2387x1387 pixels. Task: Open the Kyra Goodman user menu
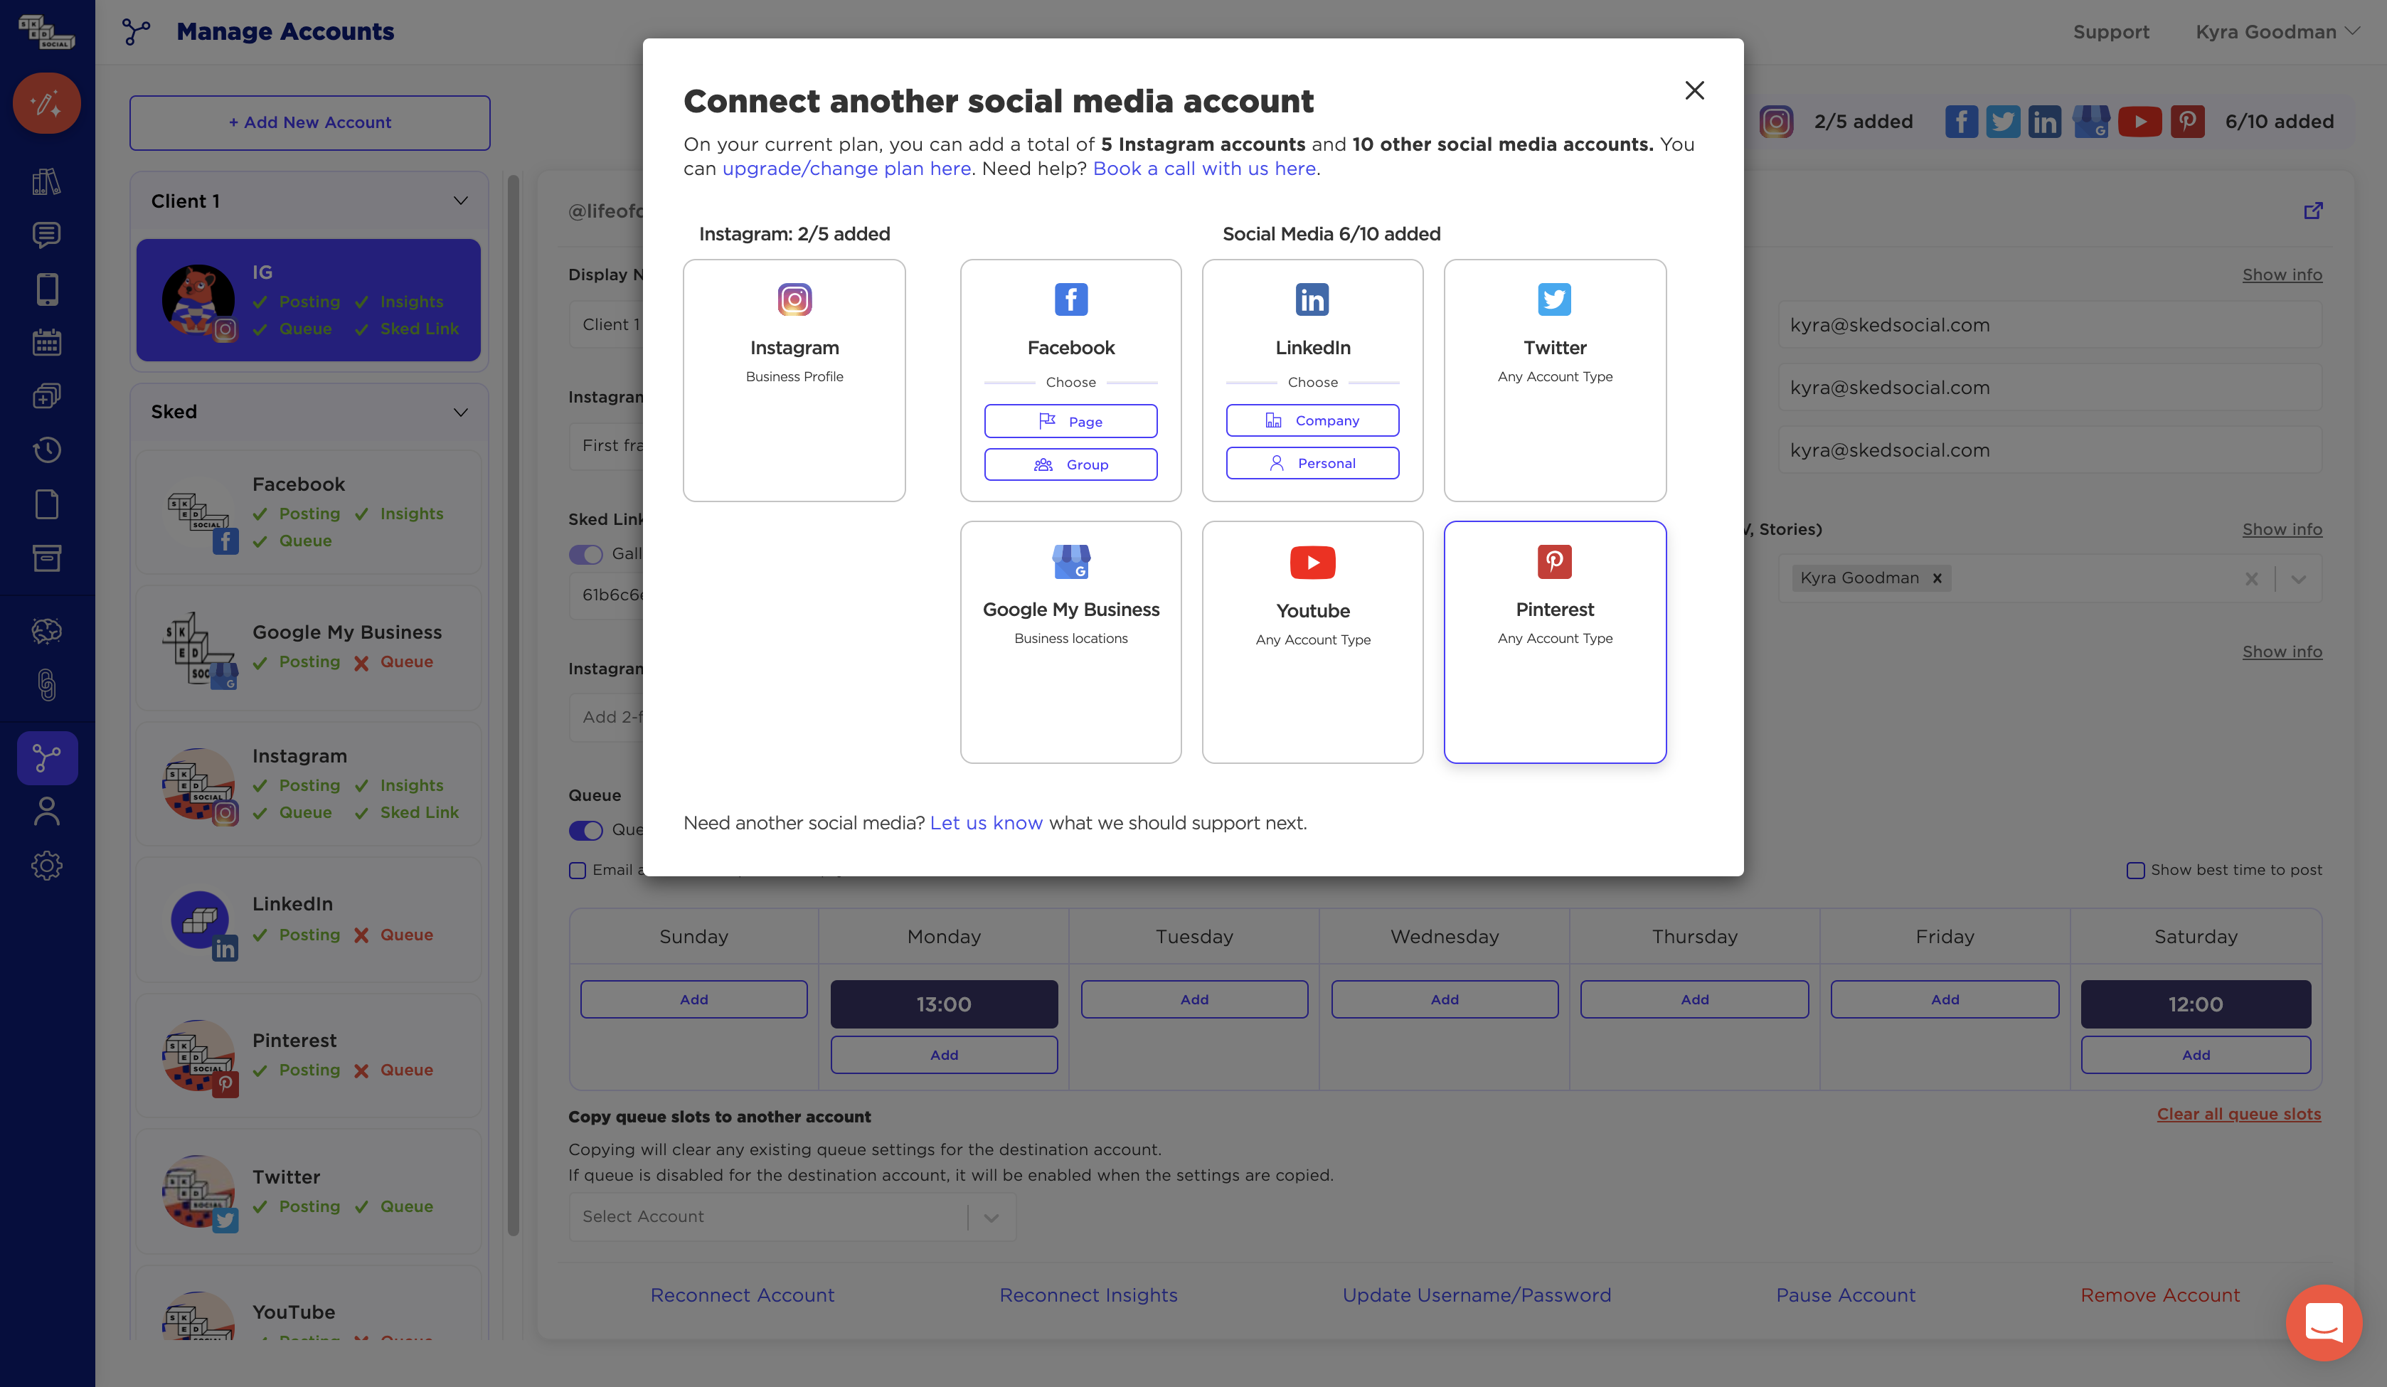[2277, 31]
